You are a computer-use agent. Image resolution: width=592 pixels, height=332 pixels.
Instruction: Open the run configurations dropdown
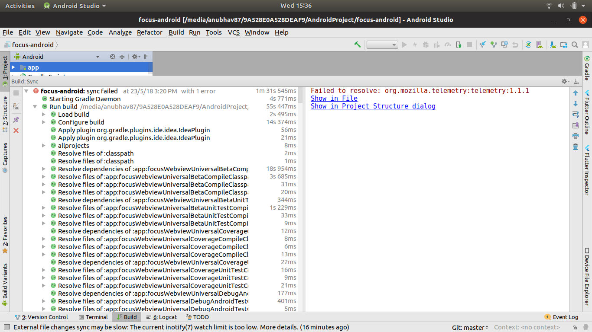pyautogui.click(x=382, y=45)
